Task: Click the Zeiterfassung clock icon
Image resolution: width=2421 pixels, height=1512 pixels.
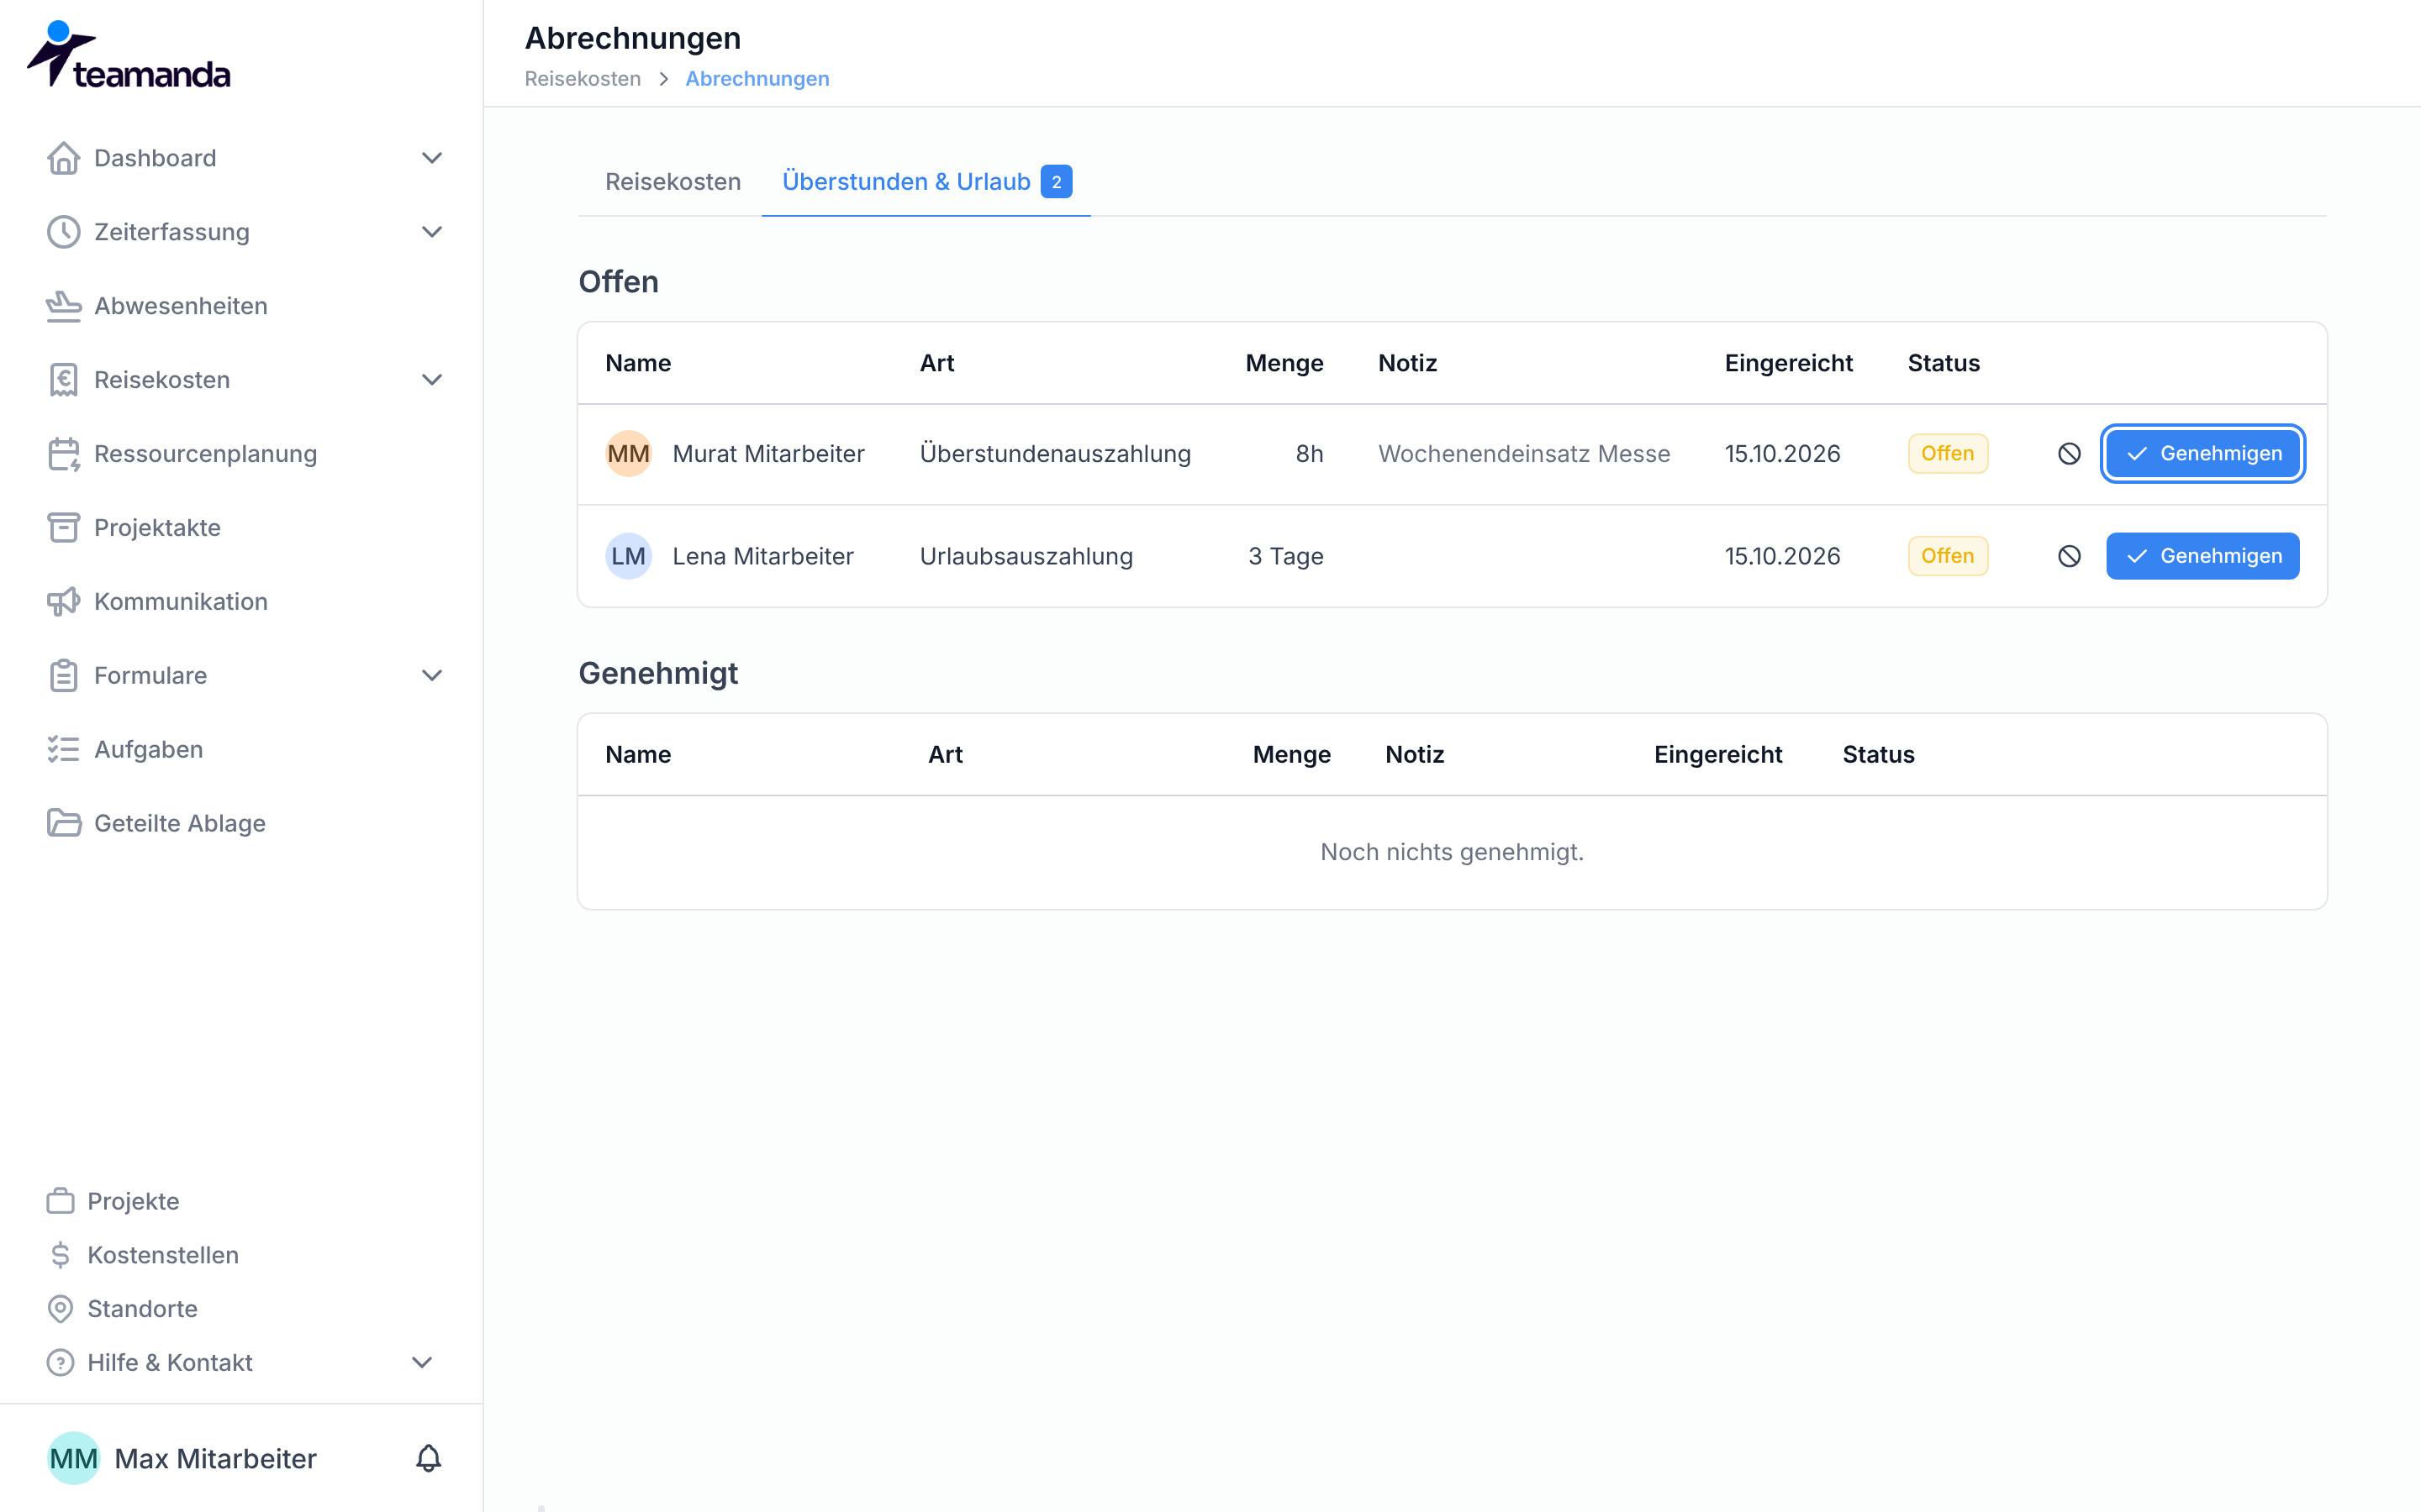Action: tap(63, 232)
